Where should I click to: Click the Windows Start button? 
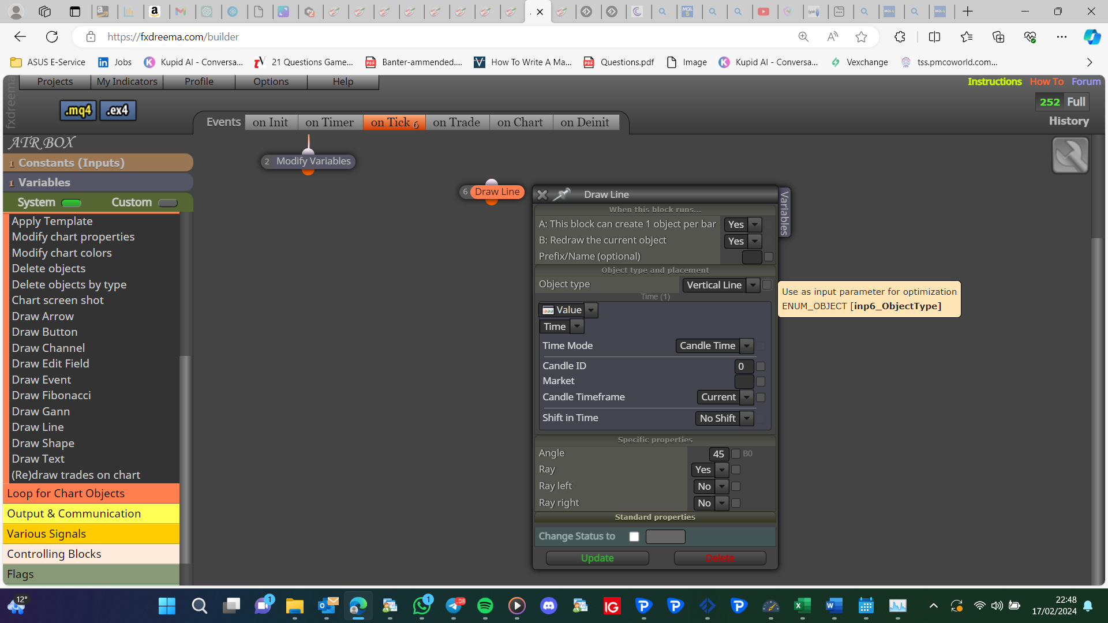pos(167,606)
